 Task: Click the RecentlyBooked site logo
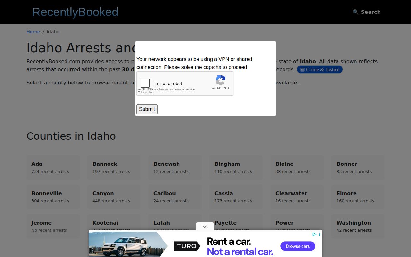(x=75, y=12)
